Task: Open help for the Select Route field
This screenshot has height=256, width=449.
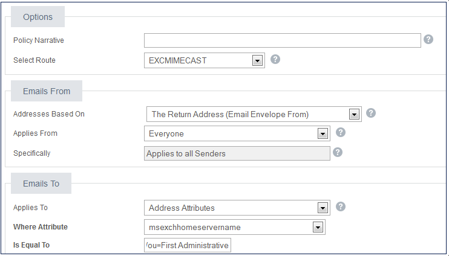Action: pos(275,59)
